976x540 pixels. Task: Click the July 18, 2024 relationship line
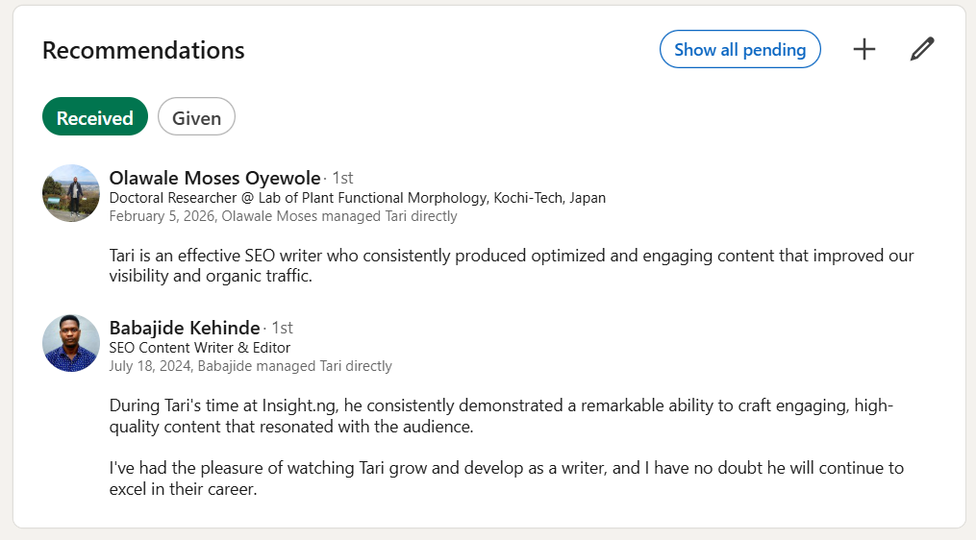pos(250,366)
